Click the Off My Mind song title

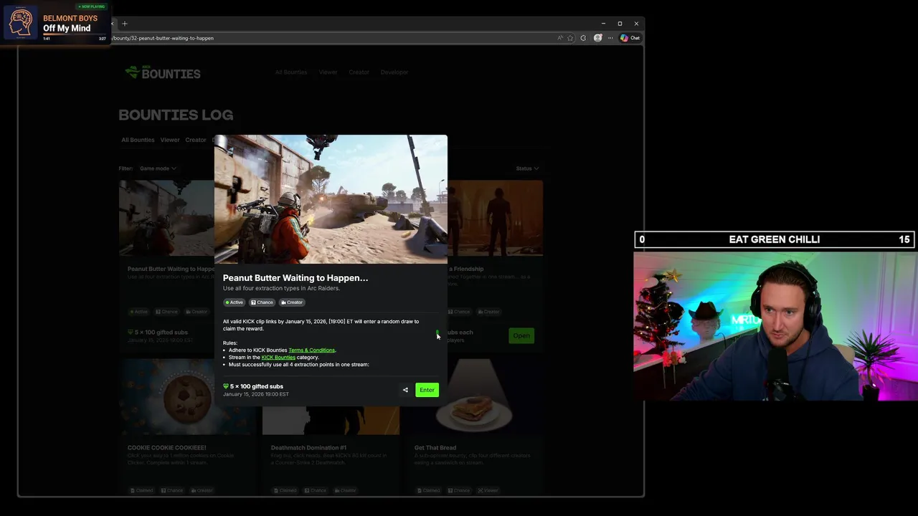[x=67, y=28]
